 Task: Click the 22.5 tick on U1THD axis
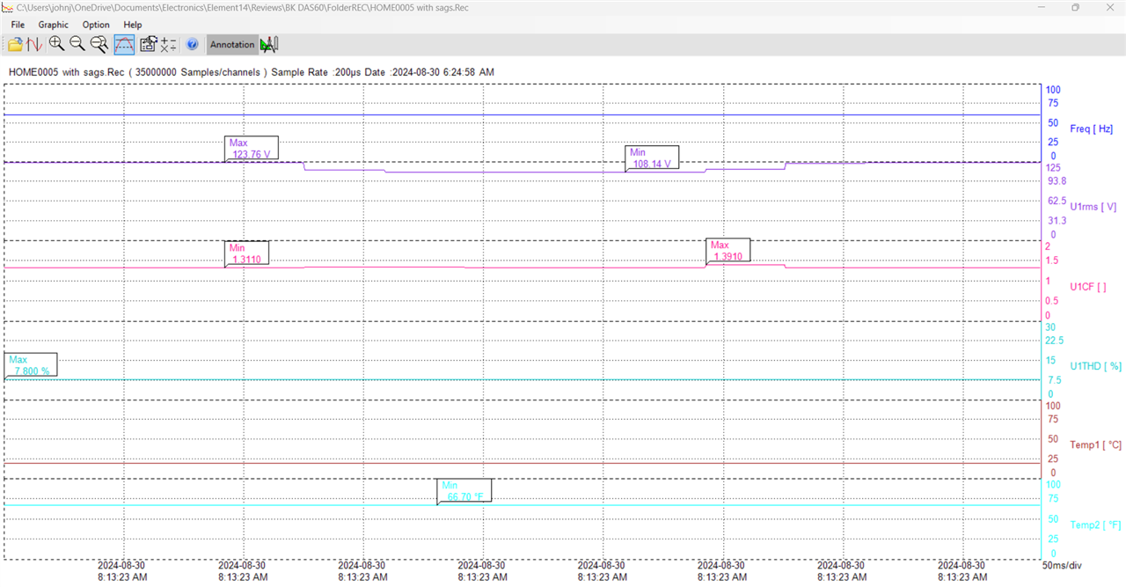[1054, 340]
